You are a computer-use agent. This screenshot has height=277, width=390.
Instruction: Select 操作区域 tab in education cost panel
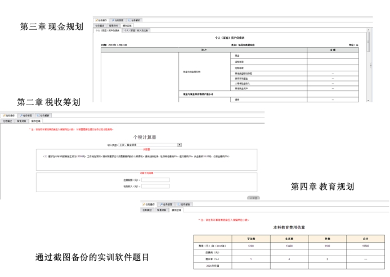click(175, 210)
